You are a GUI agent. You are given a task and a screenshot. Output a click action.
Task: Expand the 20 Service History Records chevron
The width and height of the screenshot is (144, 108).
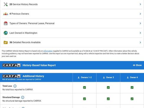tap(140, 4)
